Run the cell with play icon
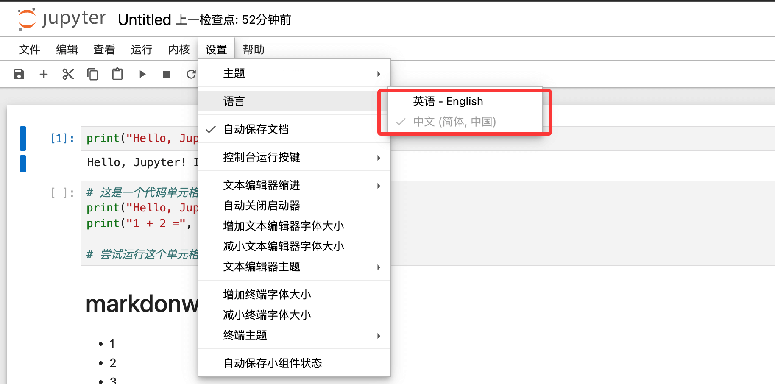Image resolution: width=775 pixels, height=384 pixels. [142, 75]
